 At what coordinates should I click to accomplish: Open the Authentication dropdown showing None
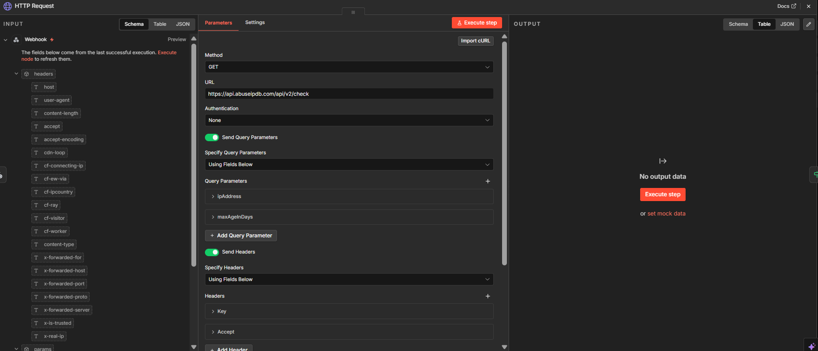tap(349, 120)
